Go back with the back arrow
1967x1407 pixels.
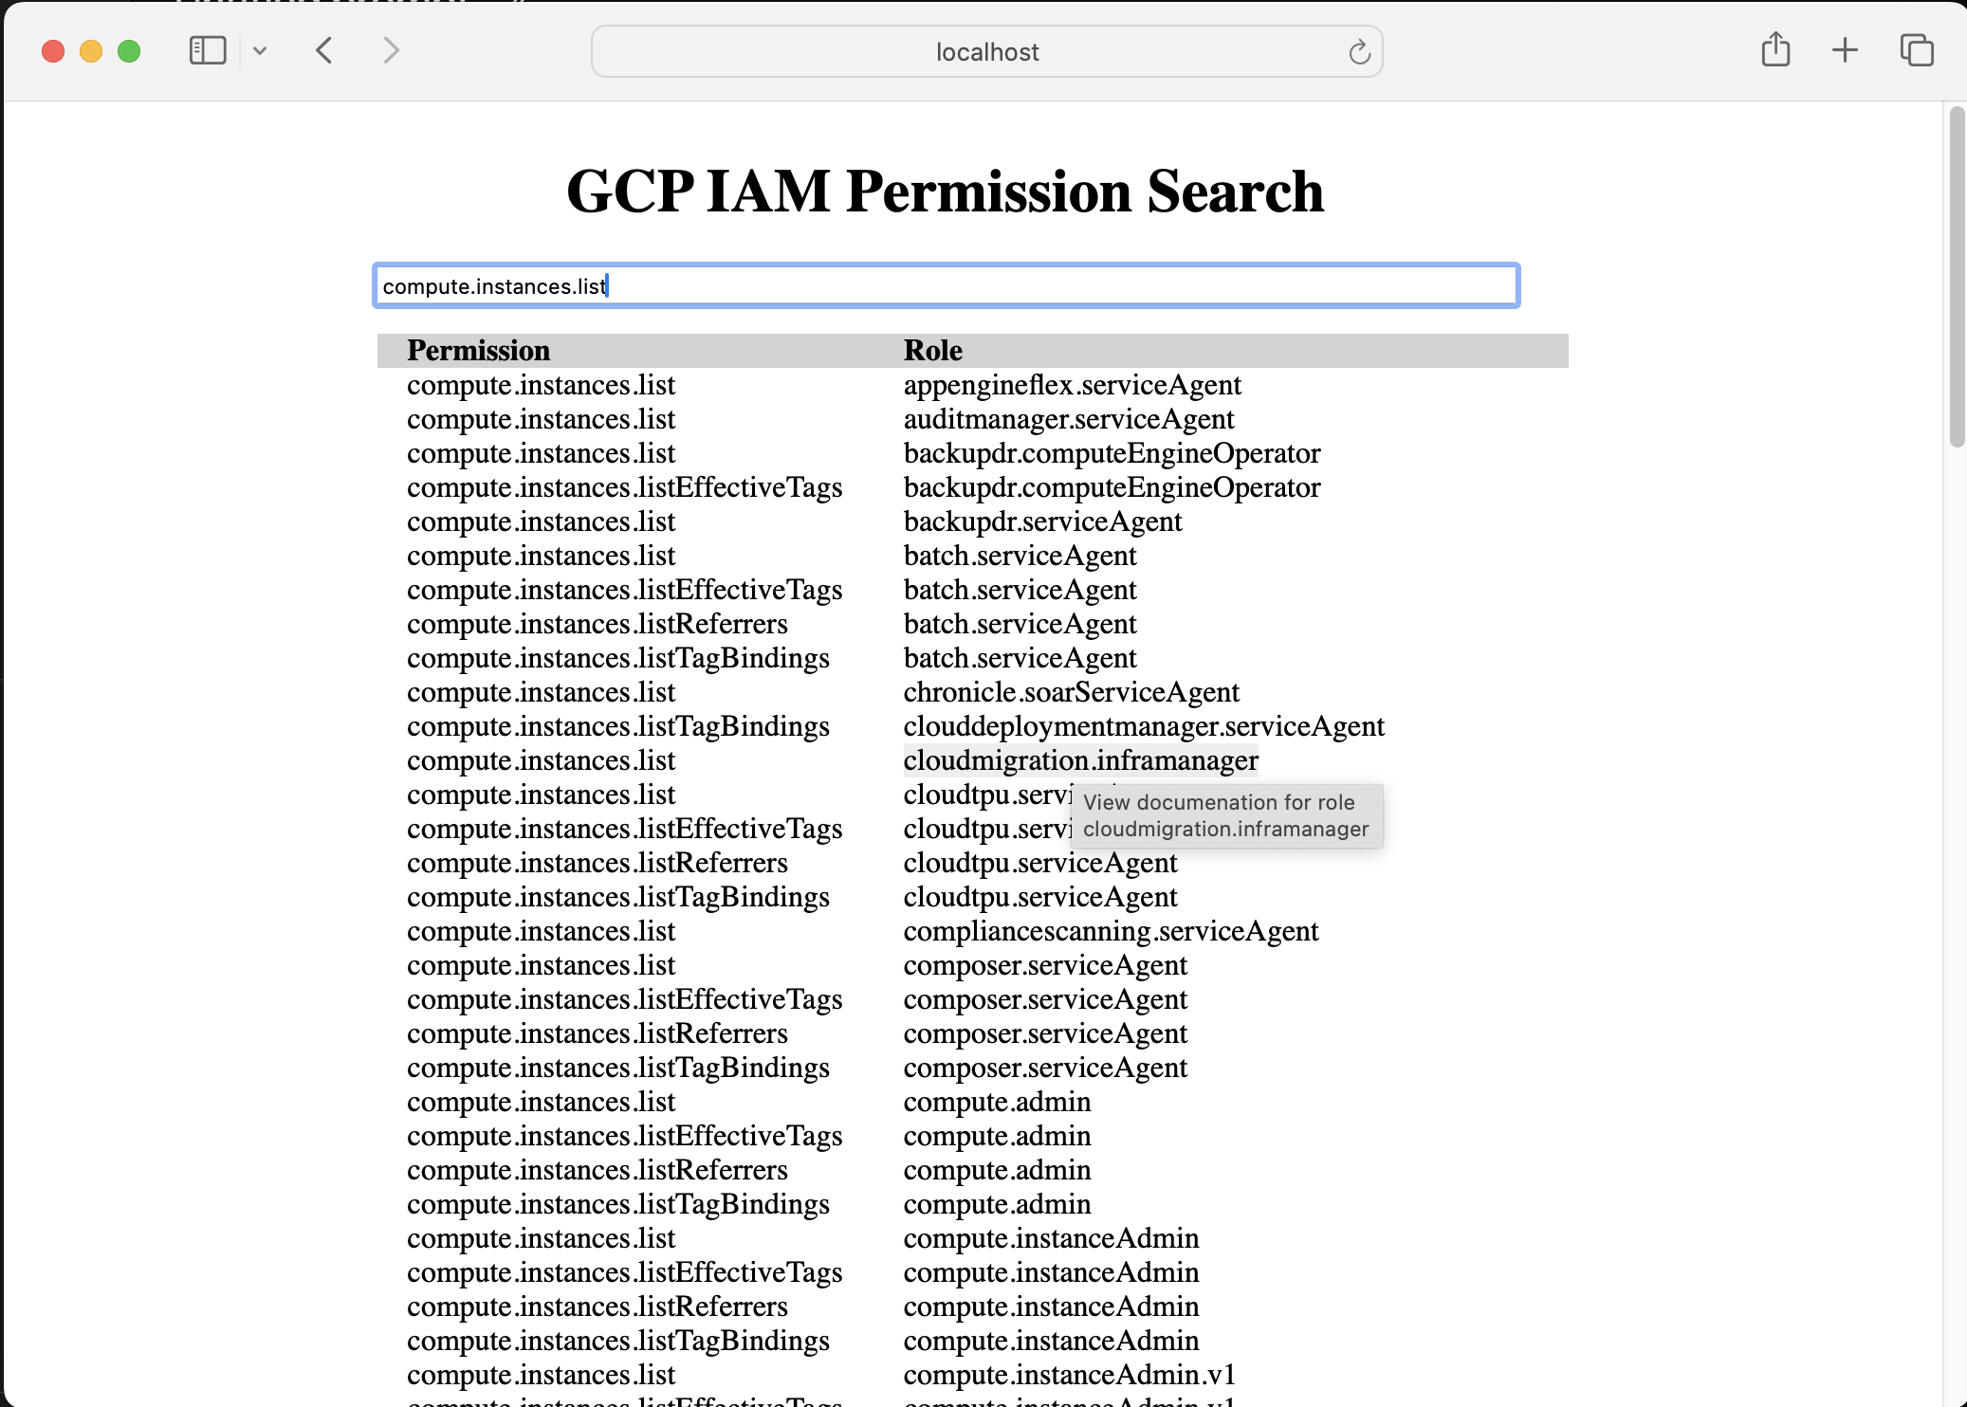[324, 50]
